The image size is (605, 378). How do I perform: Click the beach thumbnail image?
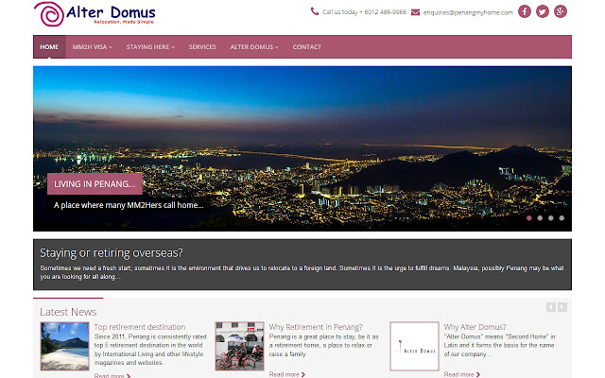pyautogui.click(x=65, y=347)
